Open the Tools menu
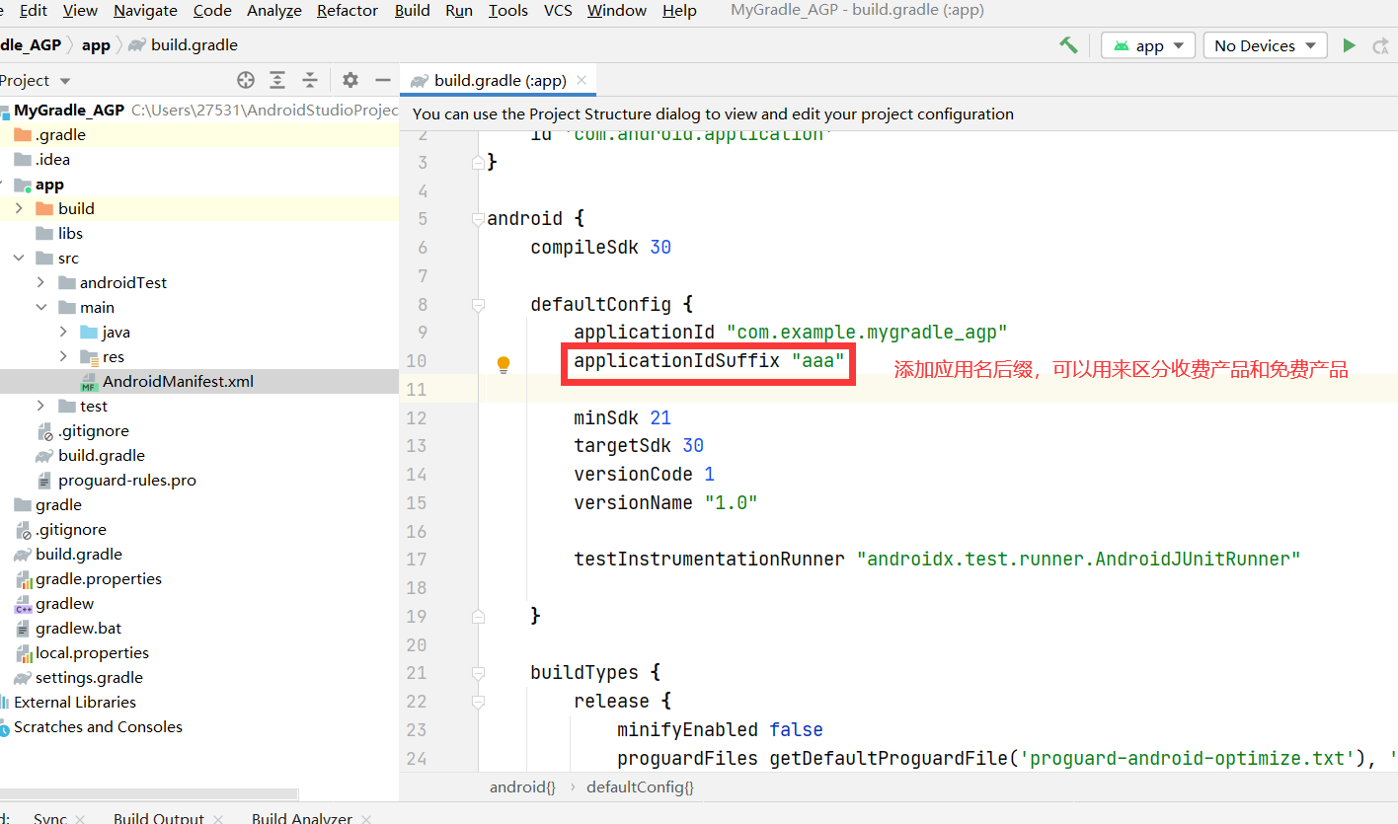This screenshot has height=824, width=1398. click(x=508, y=10)
